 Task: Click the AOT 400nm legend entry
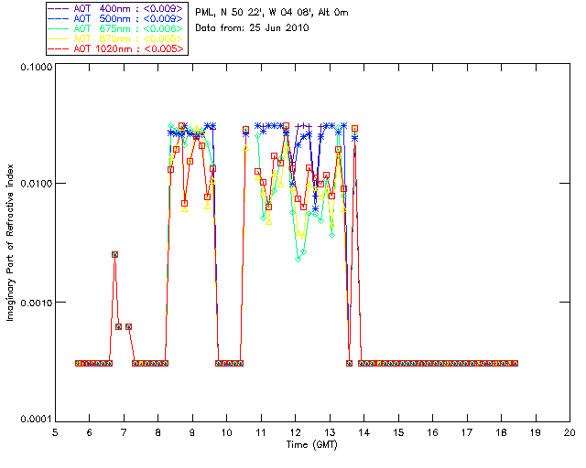[116, 8]
